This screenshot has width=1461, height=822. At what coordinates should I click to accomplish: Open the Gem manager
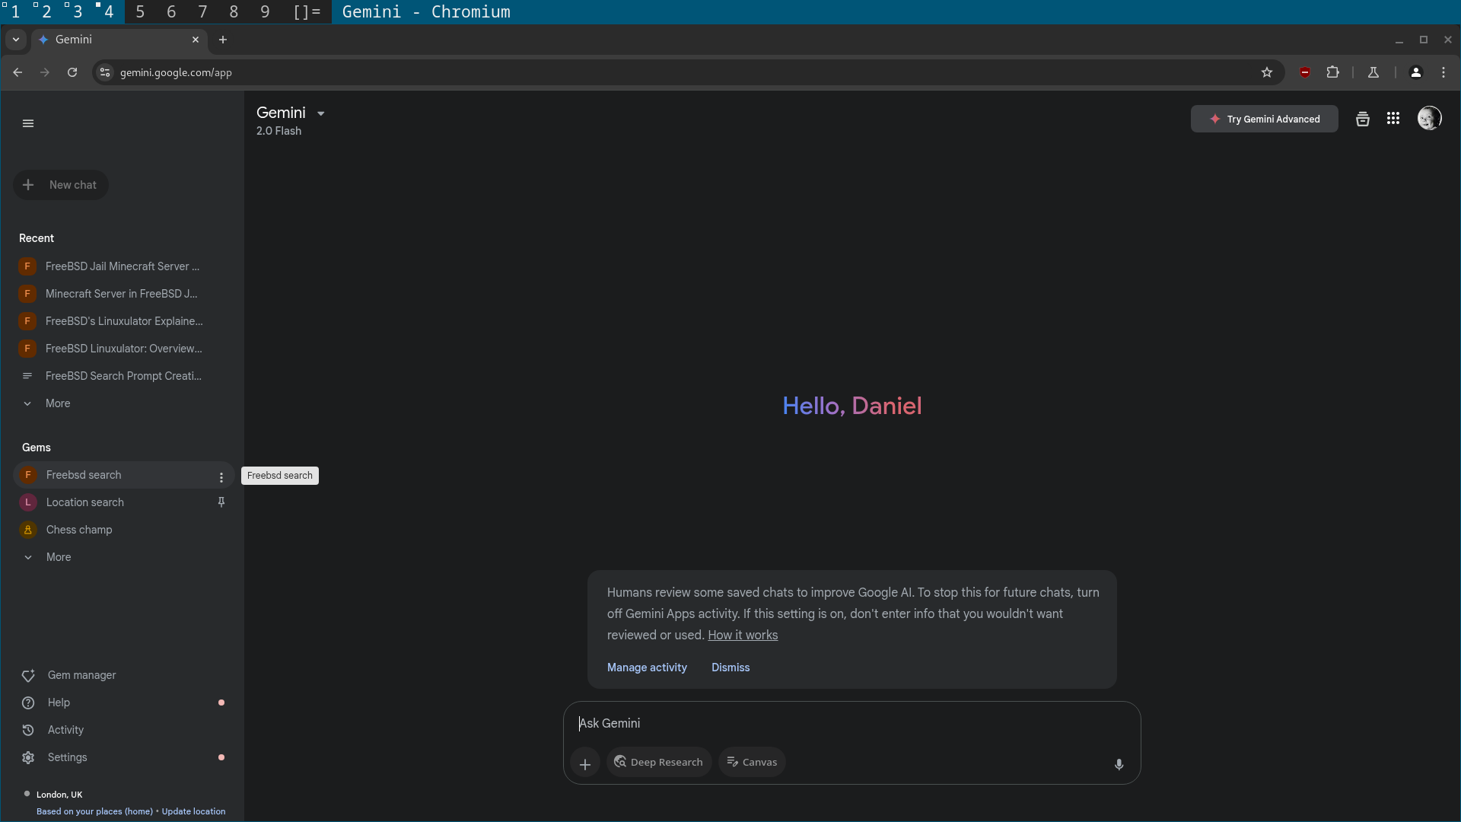81,675
